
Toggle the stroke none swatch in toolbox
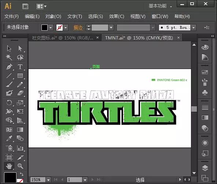coord(20,181)
